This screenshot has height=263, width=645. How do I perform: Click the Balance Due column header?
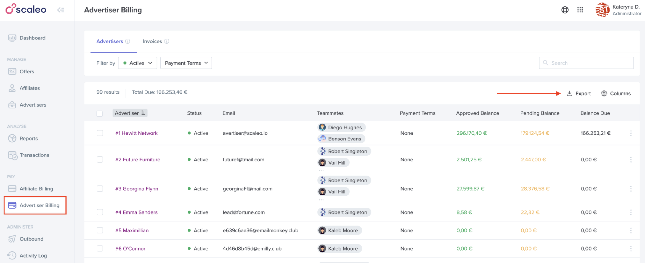click(x=595, y=113)
